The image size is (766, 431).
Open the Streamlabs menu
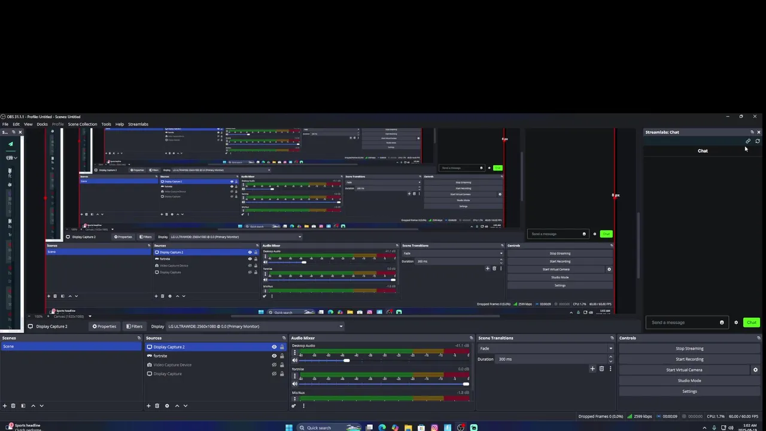coord(138,125)
